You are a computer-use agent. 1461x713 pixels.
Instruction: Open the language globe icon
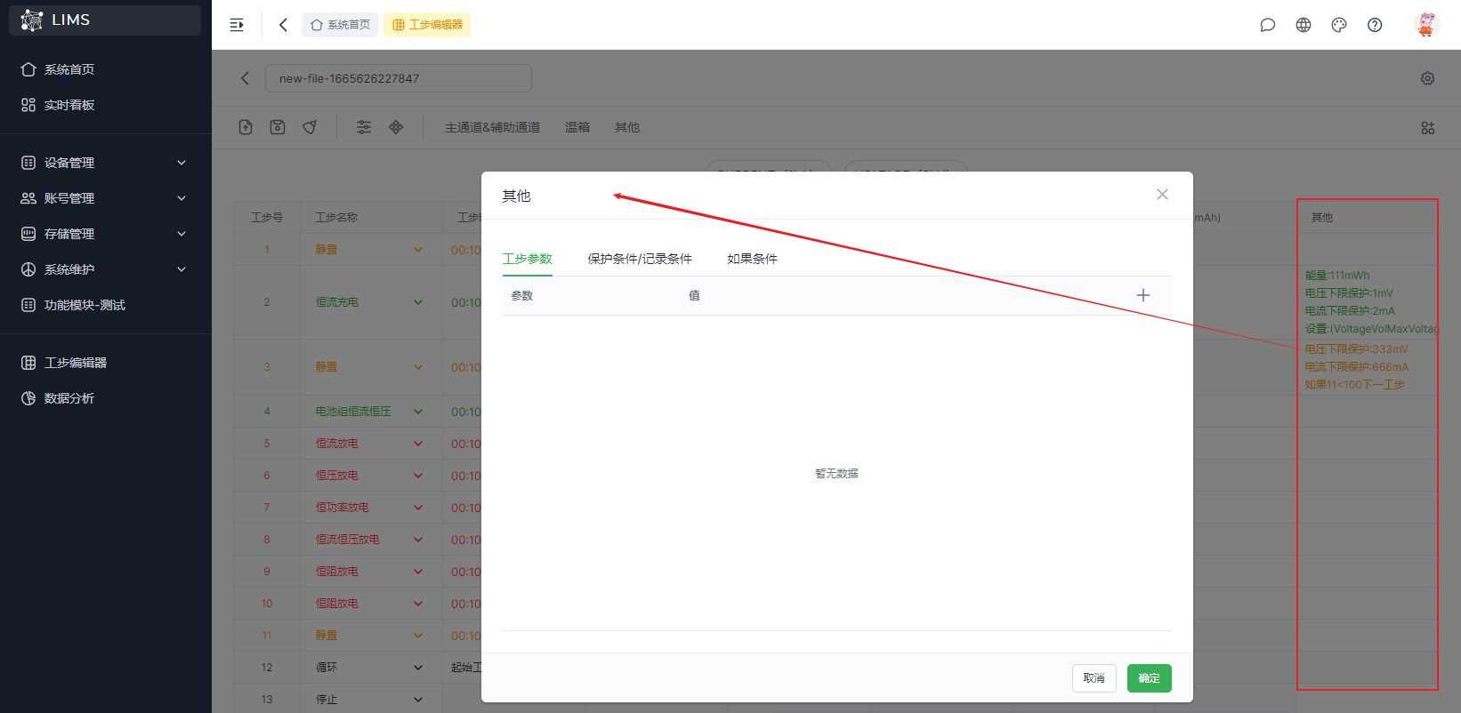tap(1304, 25)
